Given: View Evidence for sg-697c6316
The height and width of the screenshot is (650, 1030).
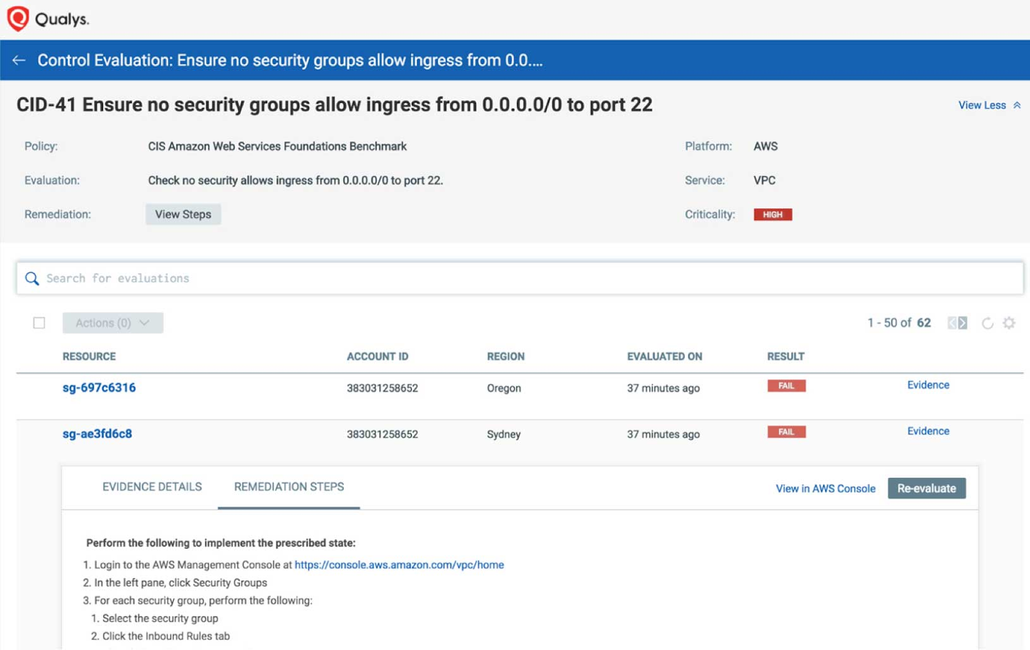Looking at the screenshot, I should [928, 385].
